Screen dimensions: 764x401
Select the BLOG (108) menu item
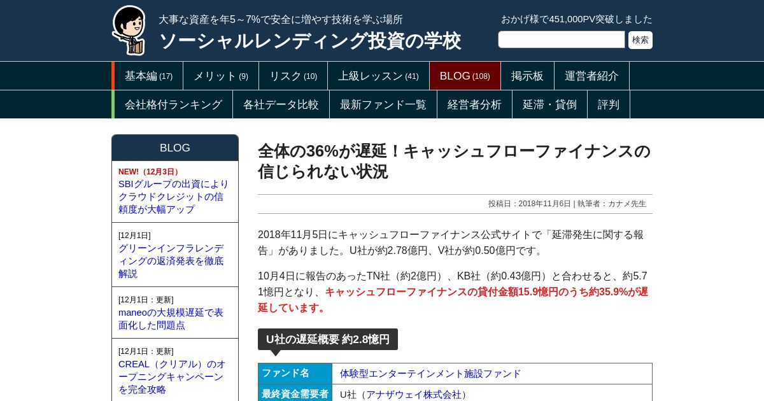[x=465, y=76]
